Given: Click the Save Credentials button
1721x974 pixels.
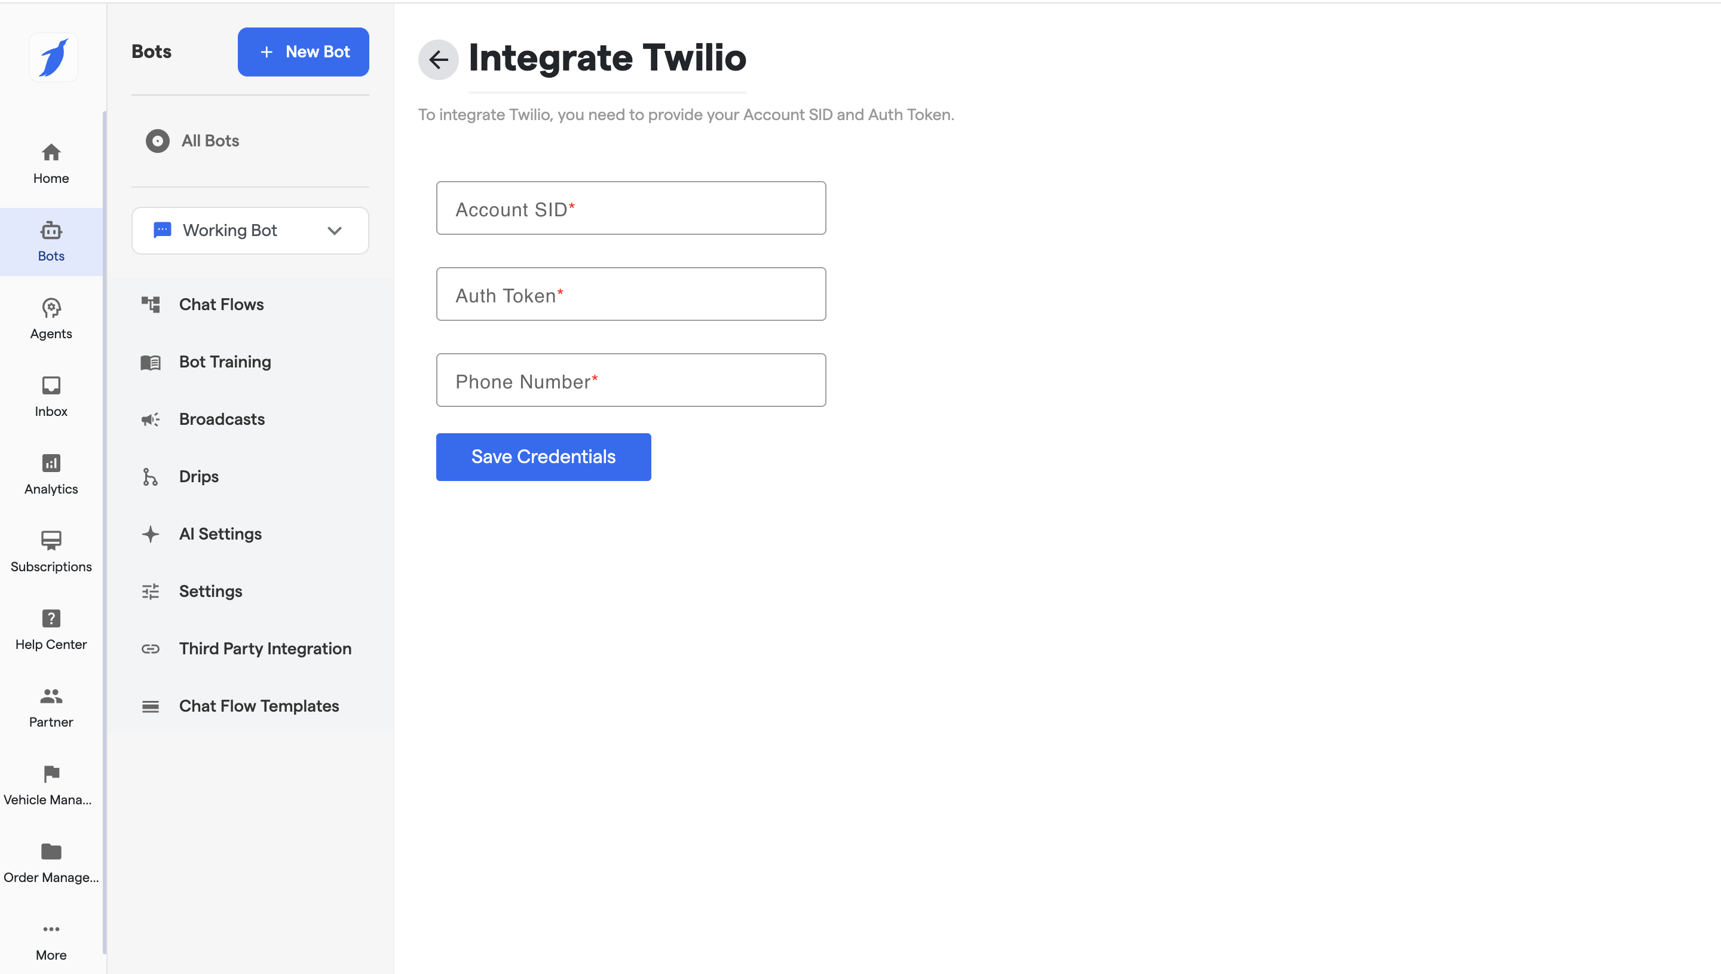Looking at the screenshot, I should click(x=543, y=457).
